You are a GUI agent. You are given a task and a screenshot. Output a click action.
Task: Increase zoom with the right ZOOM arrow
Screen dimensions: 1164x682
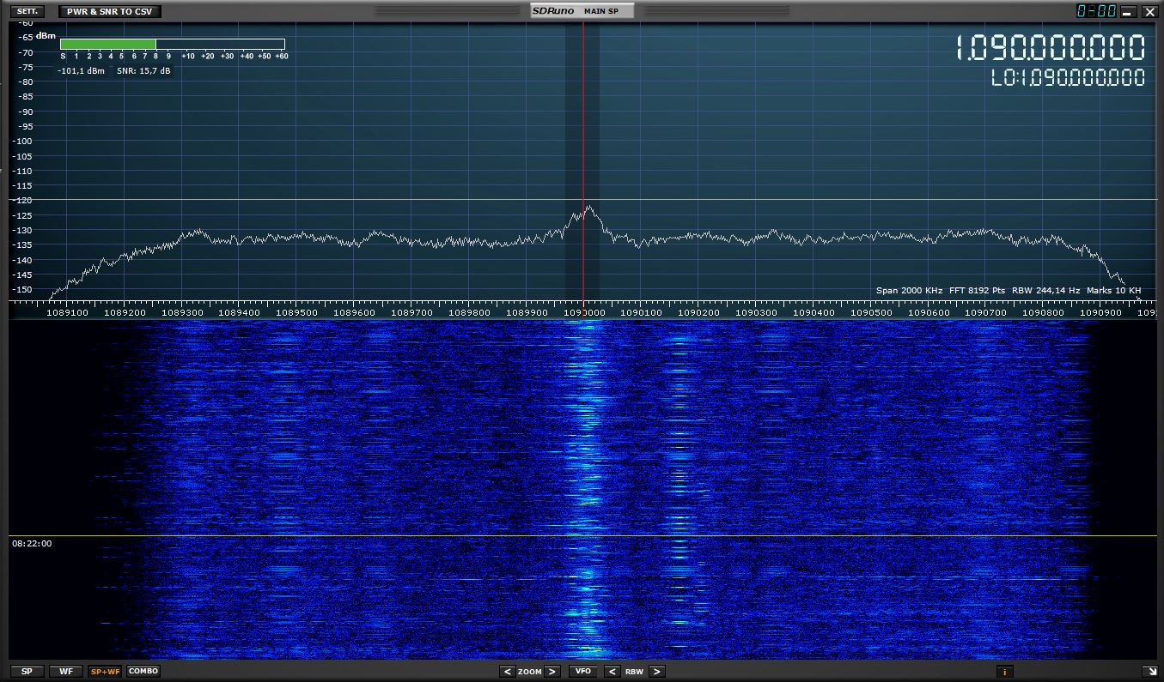click(x=552, y=672)
